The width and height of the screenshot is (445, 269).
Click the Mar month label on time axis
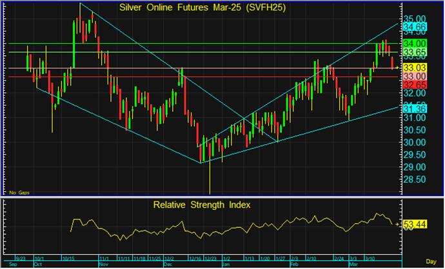pyautogui.click(x=352, y=264)
